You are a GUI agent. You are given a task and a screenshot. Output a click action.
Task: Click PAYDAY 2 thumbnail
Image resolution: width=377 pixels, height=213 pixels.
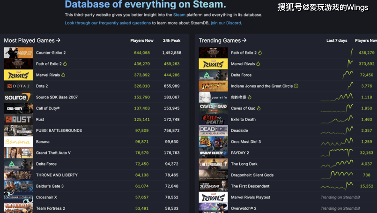click(213, 153)
